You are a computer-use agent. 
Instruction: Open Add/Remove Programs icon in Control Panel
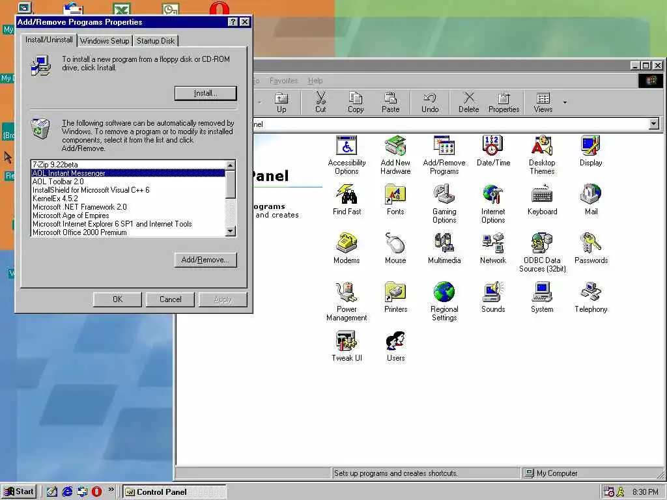(x=444, y=155)
